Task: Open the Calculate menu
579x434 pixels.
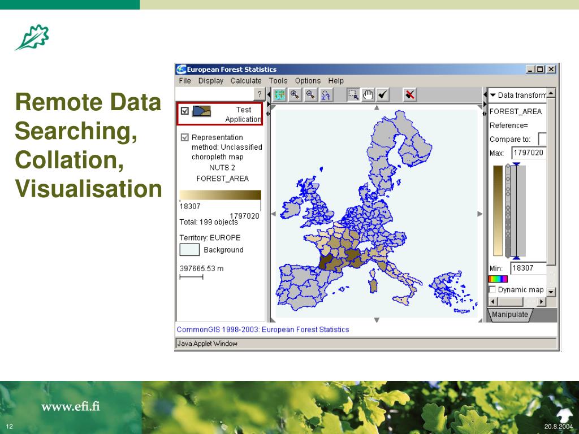Action: (x=246, y=81)
